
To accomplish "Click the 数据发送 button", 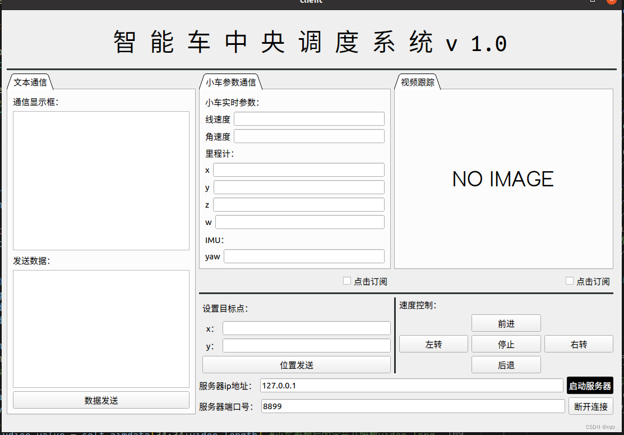I will (x=101, y=400).
